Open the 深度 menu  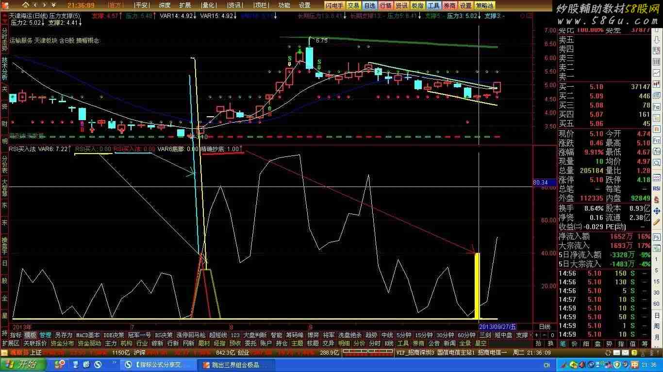(165, 5)
